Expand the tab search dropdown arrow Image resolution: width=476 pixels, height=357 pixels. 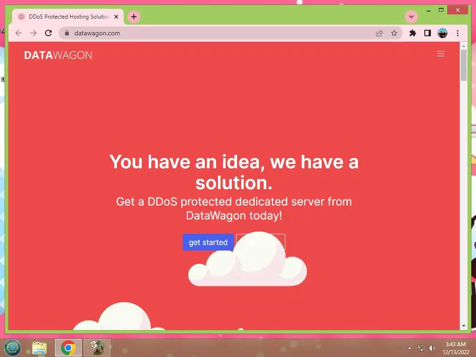tap(411, 17)
